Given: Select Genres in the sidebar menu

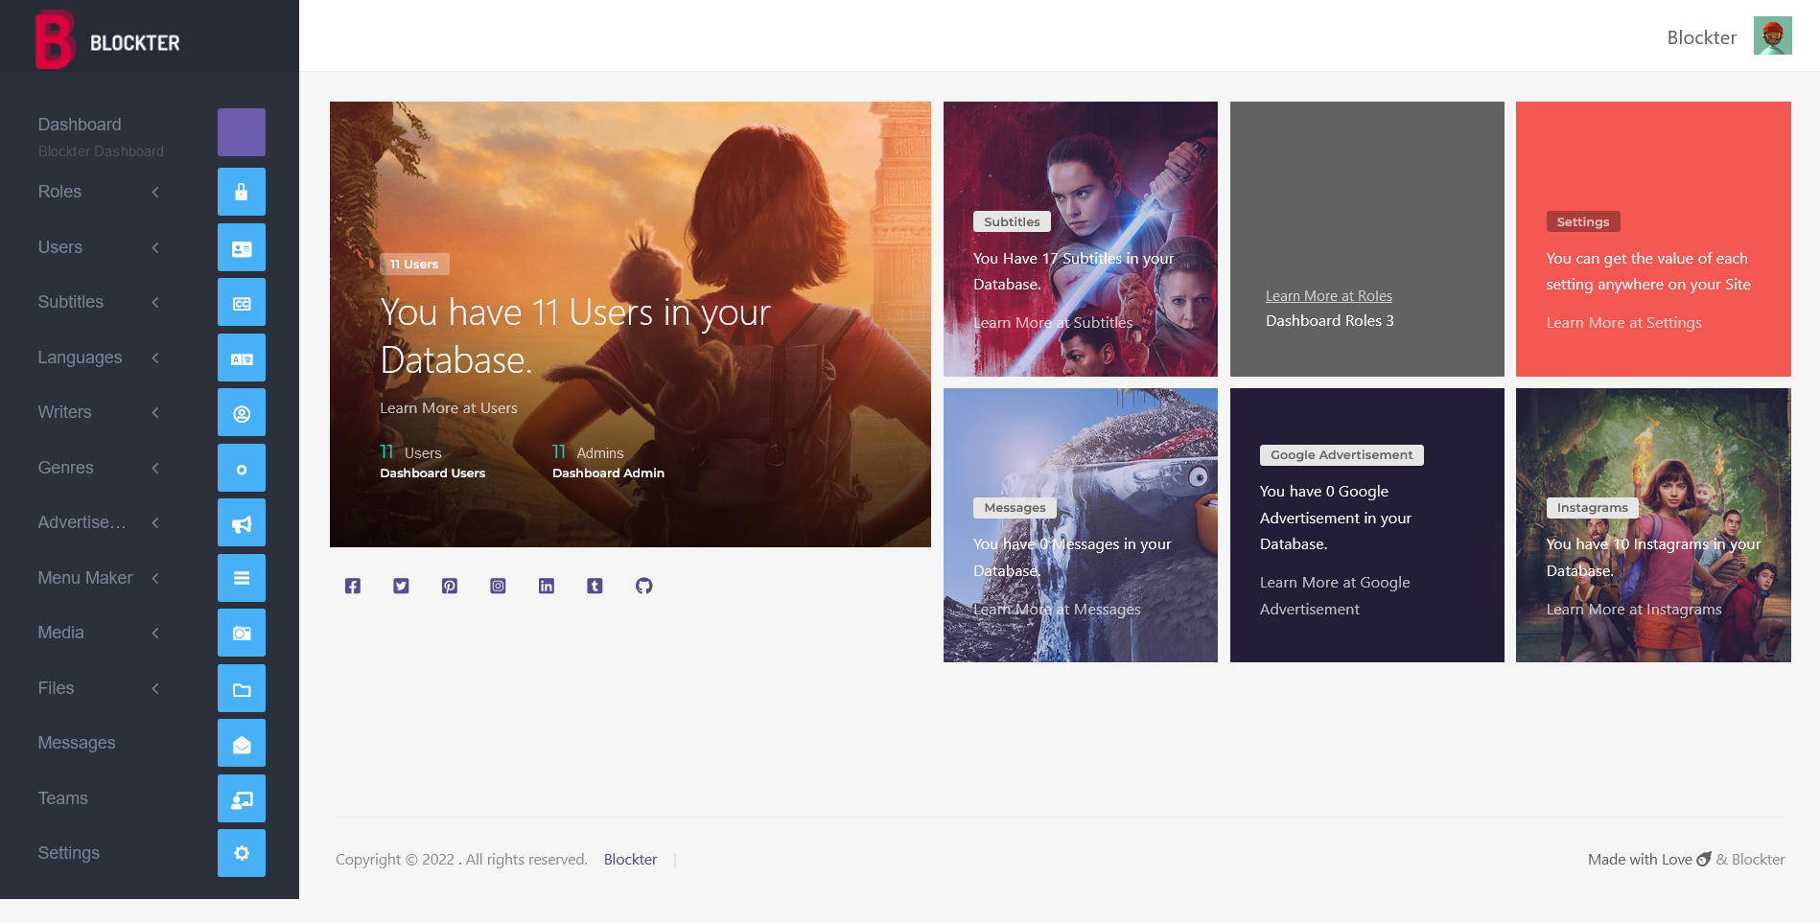Looking at the screenshot, I should pos(66,468).
